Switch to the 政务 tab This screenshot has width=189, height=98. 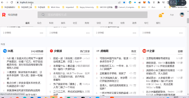[x=134, y=23]
